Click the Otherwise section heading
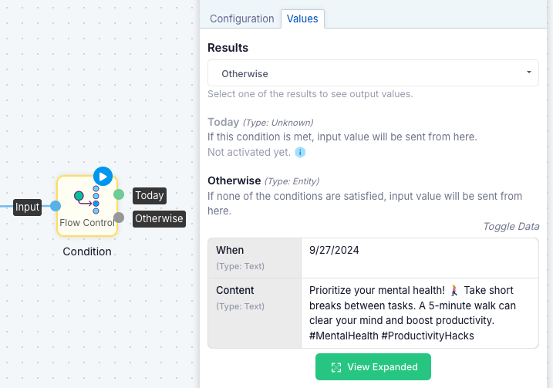 click(x=234, y=181)
